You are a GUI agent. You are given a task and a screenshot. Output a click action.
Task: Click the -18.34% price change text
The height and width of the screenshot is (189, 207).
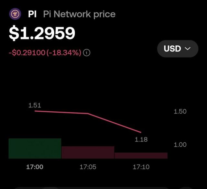click(x=65, y=53)
